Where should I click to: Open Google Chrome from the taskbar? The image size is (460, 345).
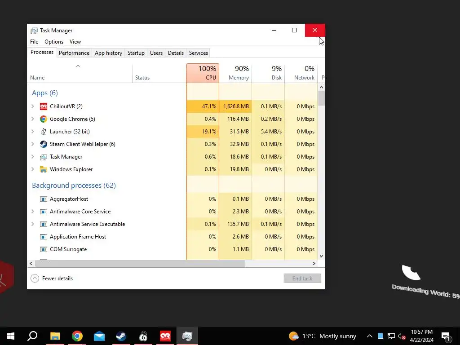(77, 336)
